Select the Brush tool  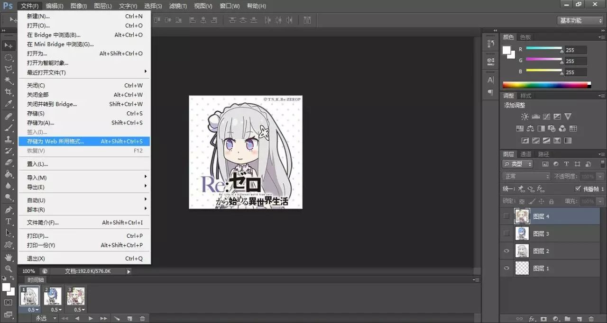coord(9,128)
